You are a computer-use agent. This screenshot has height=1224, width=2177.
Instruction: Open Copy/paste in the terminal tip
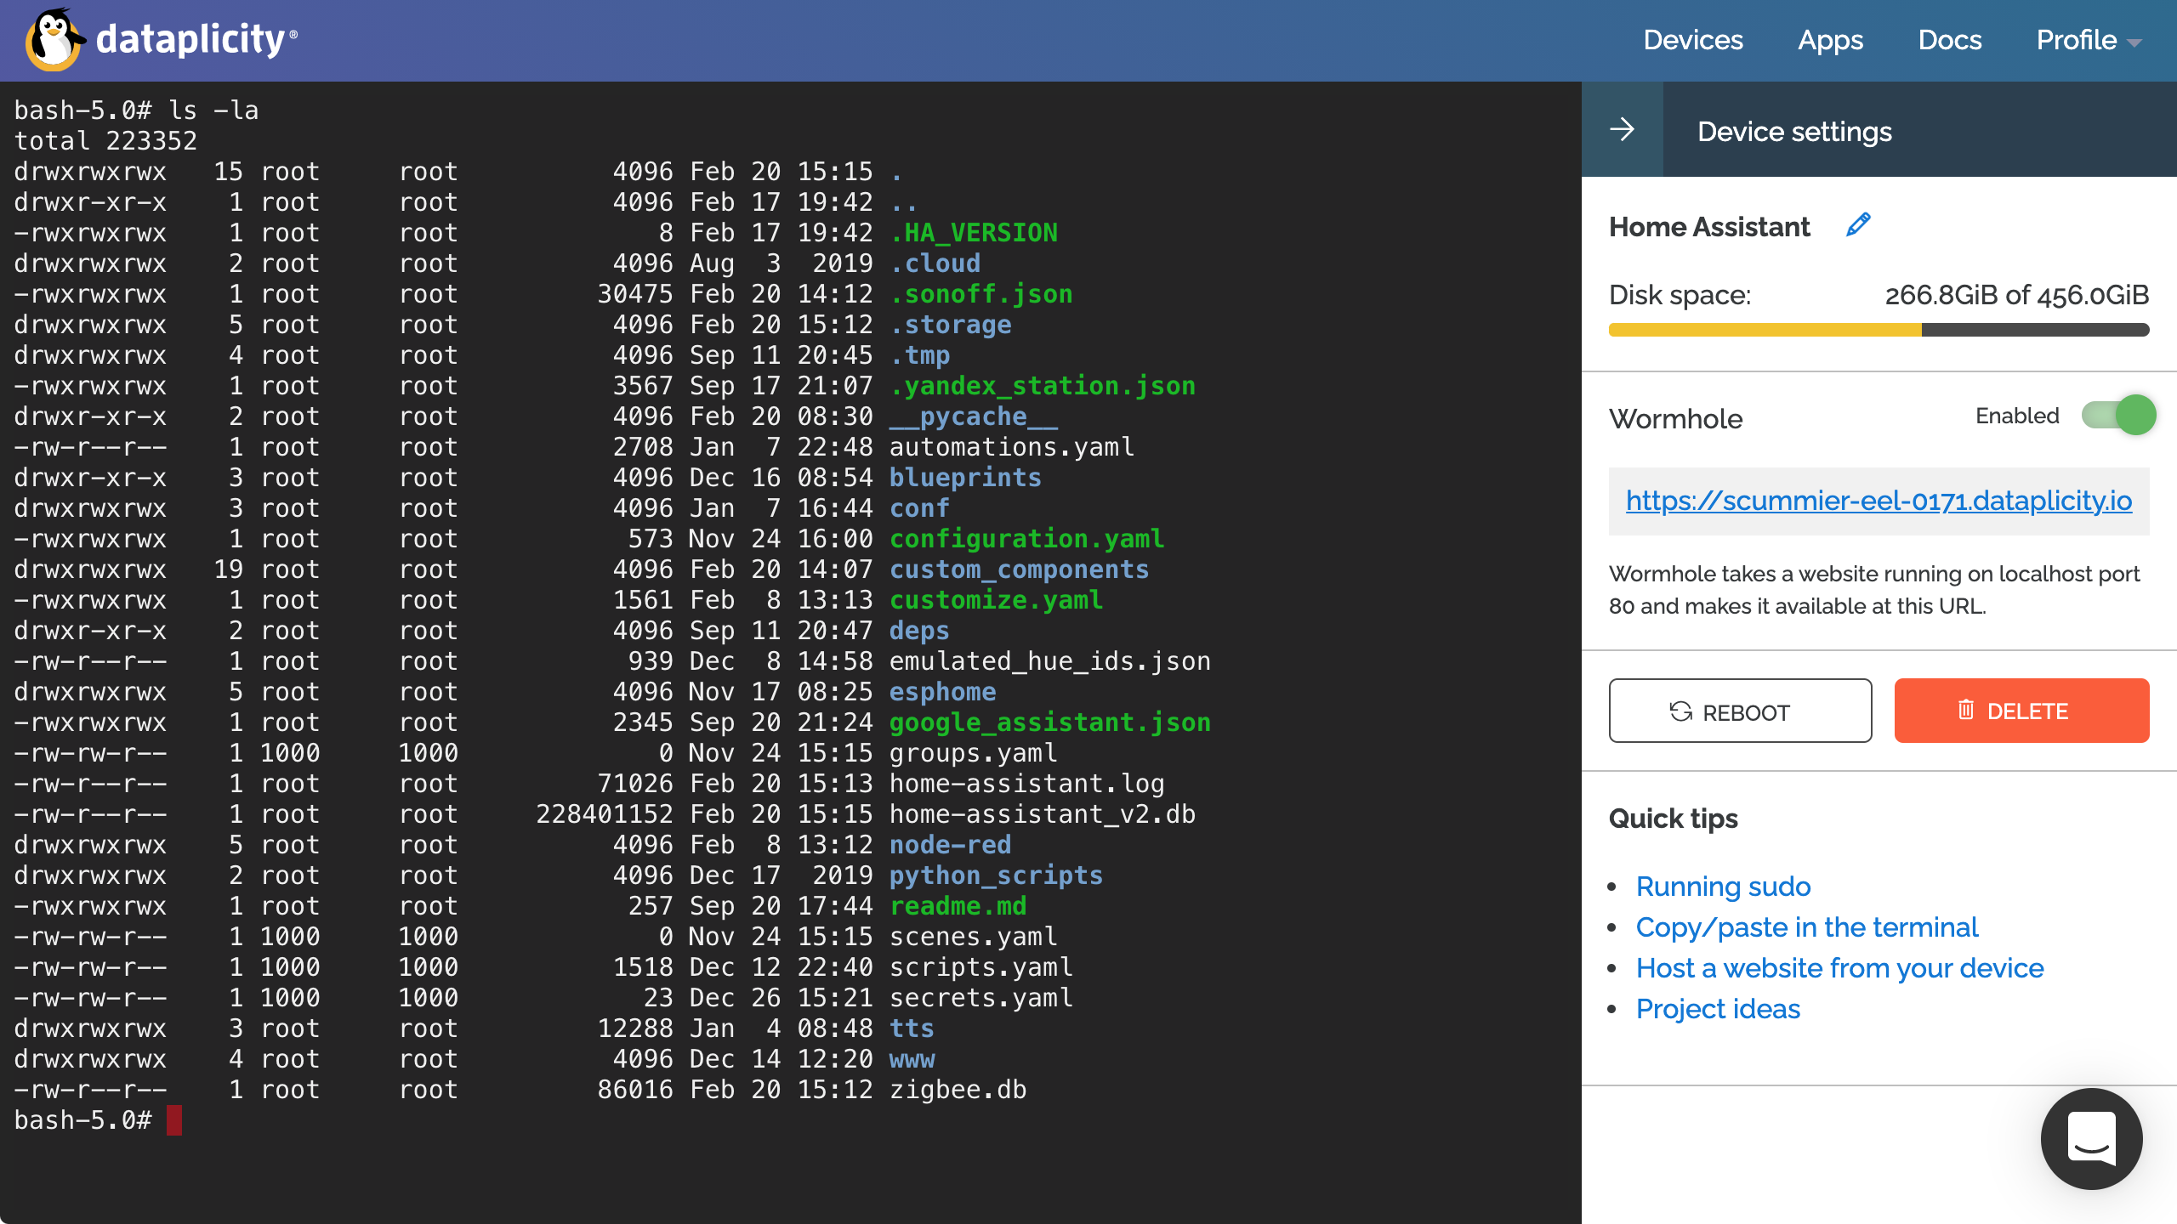[x=1806, y=927]
